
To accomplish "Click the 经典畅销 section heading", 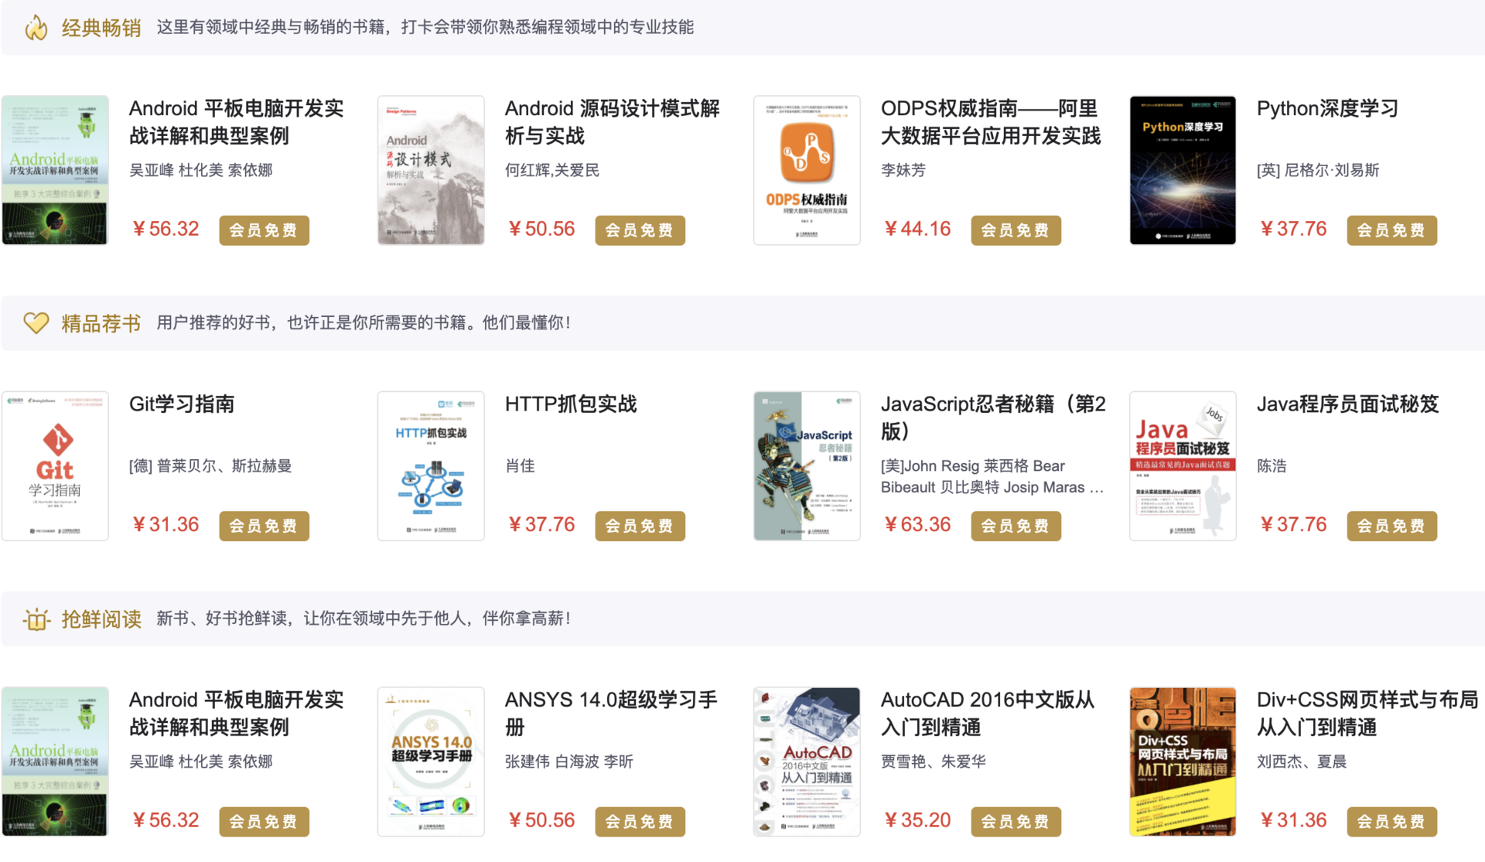I will pyautogui.click(x=101, y=28).
